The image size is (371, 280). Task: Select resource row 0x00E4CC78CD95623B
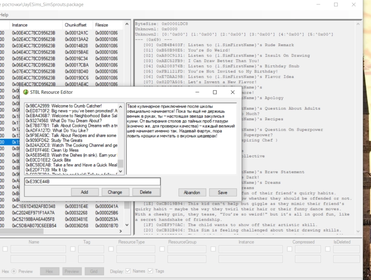point(61,33)
